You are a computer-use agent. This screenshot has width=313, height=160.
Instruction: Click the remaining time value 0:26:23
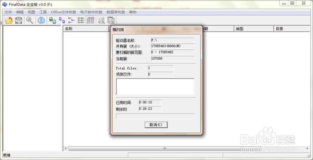150,109
